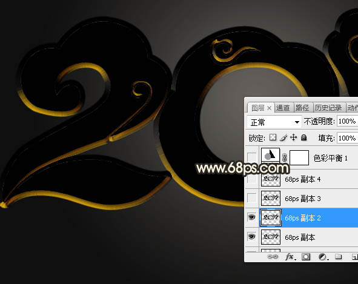Click the lock image pixels brush icon
The height and width of the screenshot is (284, 358).
point(283,137)
